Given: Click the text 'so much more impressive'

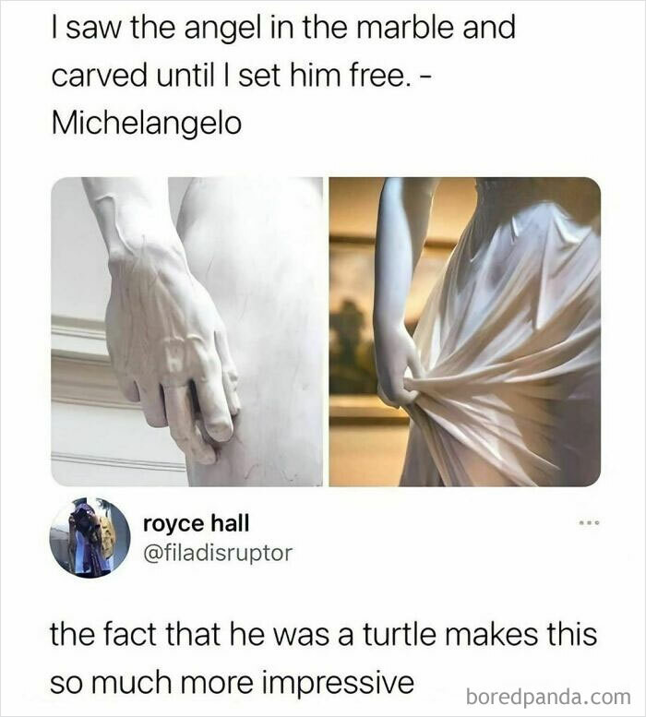Looking at the screenshot, I should (x=232, y=683).
